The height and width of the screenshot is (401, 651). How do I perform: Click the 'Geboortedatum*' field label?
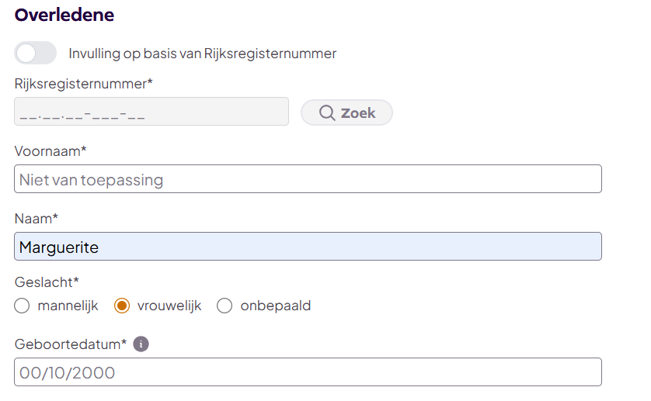point(71,344)
